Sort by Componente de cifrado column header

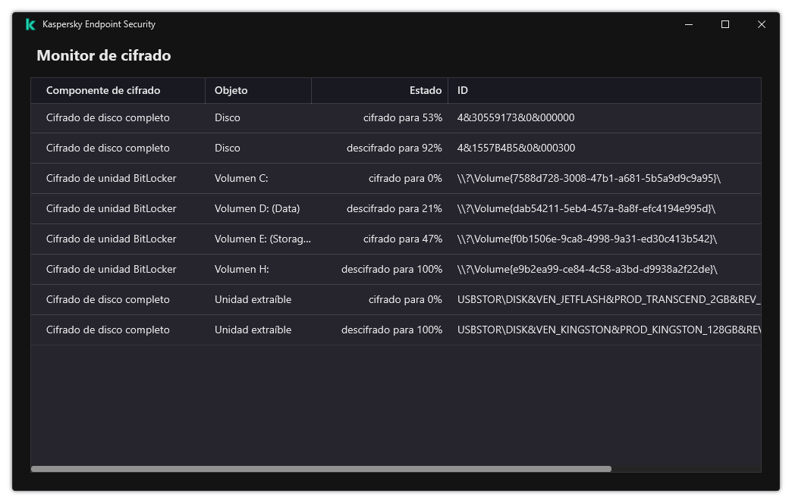tap(103, 90)
